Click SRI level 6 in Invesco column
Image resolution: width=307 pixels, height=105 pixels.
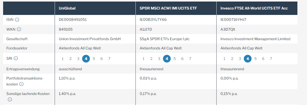pyautogui.click(x=263, y=59)
